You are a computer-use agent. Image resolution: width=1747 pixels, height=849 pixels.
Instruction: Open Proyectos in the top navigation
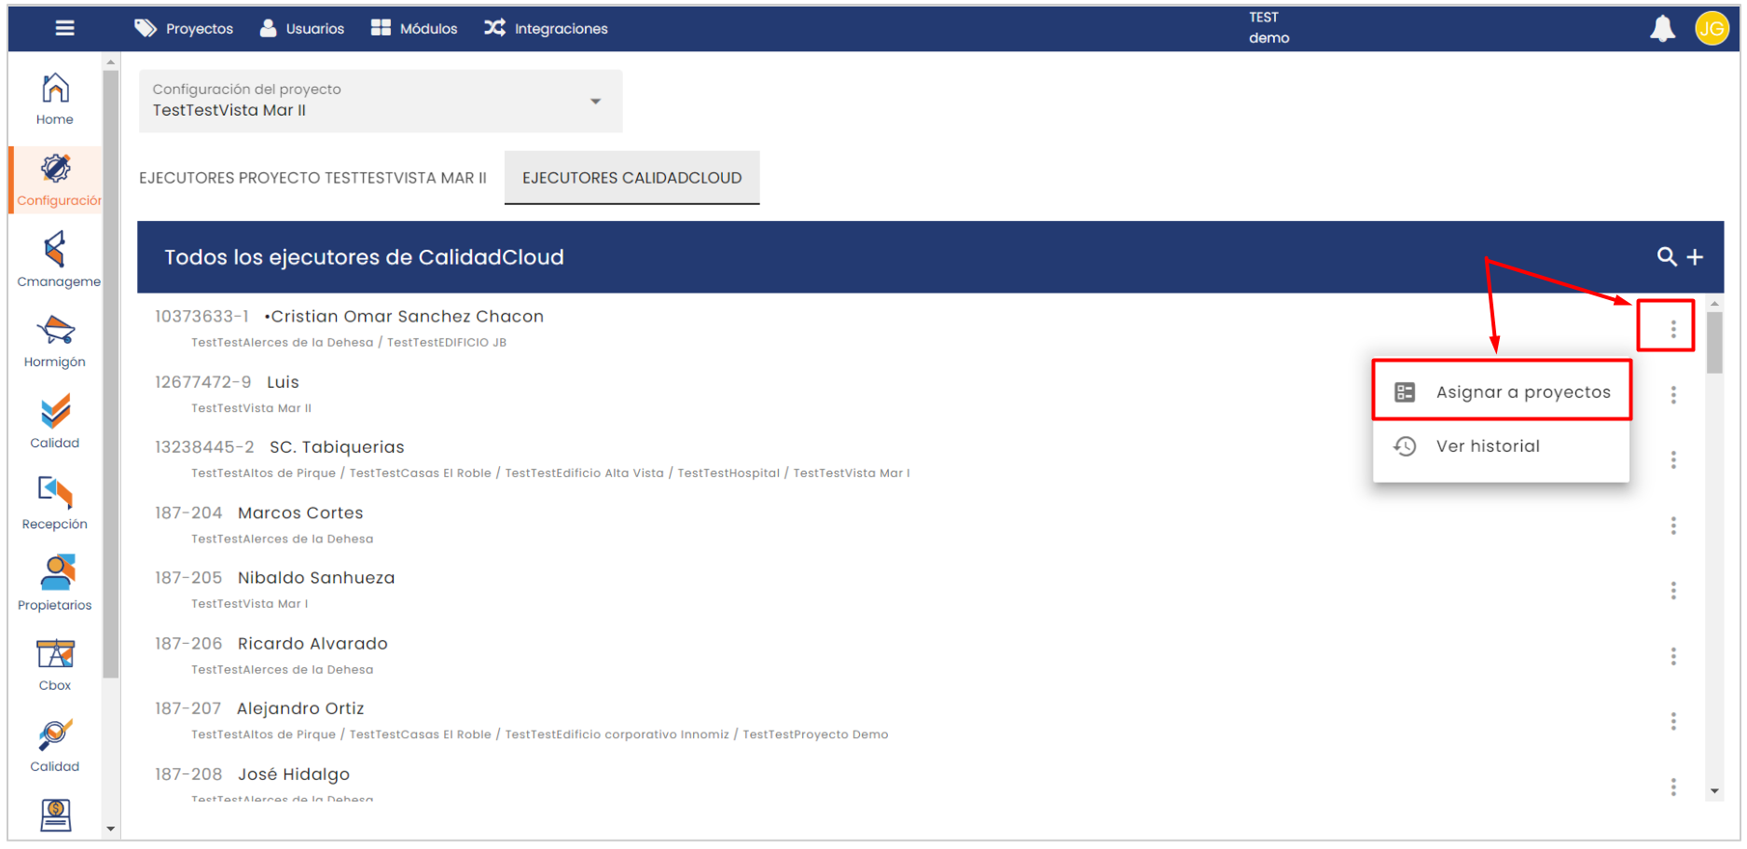[x=184, y=29]
